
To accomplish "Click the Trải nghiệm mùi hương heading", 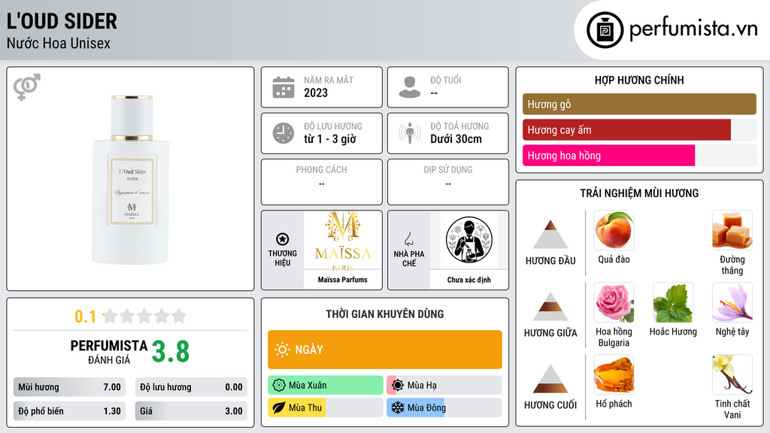I will [639, 193].
